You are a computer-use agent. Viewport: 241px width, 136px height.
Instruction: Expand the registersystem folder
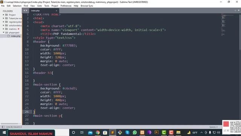click(x=3, y=22)
